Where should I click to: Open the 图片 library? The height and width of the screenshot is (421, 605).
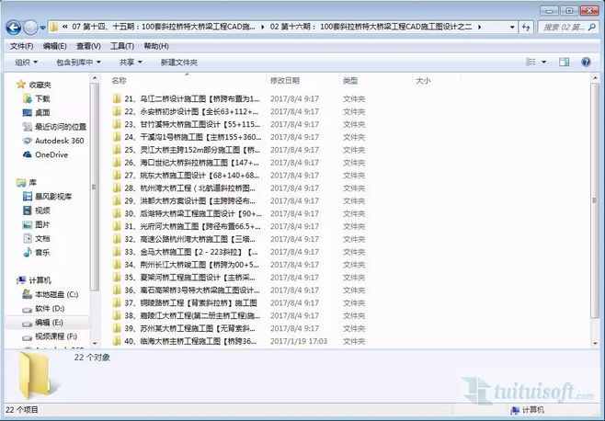coord(42,224)
